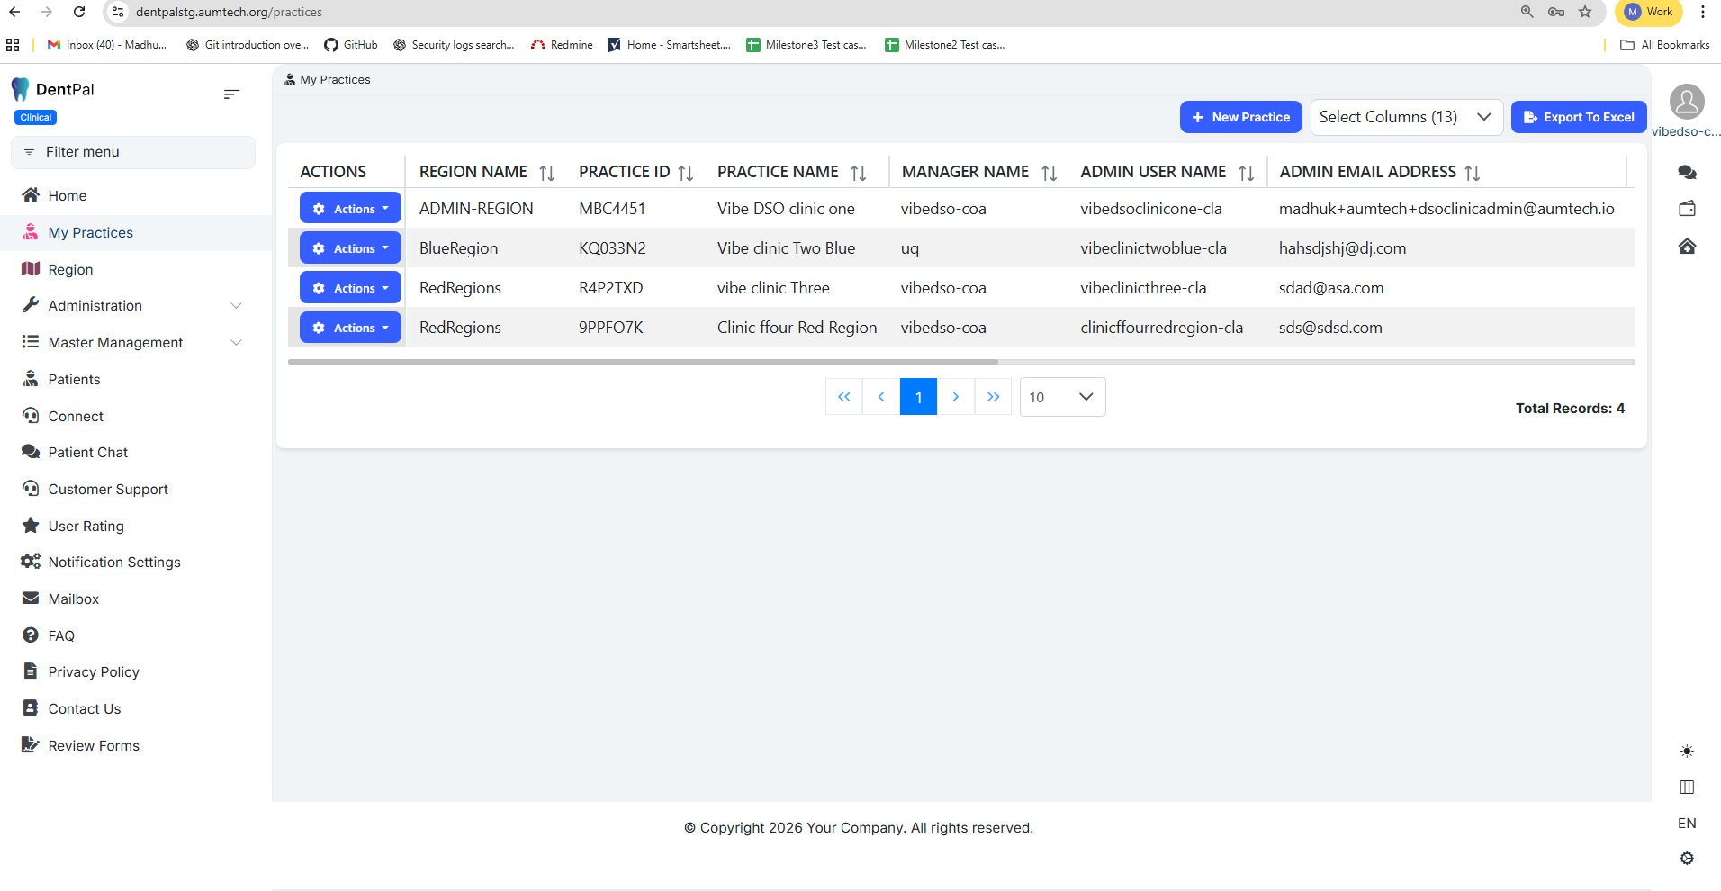Sort the Practice ID column
Viewport: 1721px width, 891px height.
(686, 173)
